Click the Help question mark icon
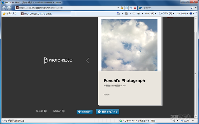 click(x=191, y=14)
